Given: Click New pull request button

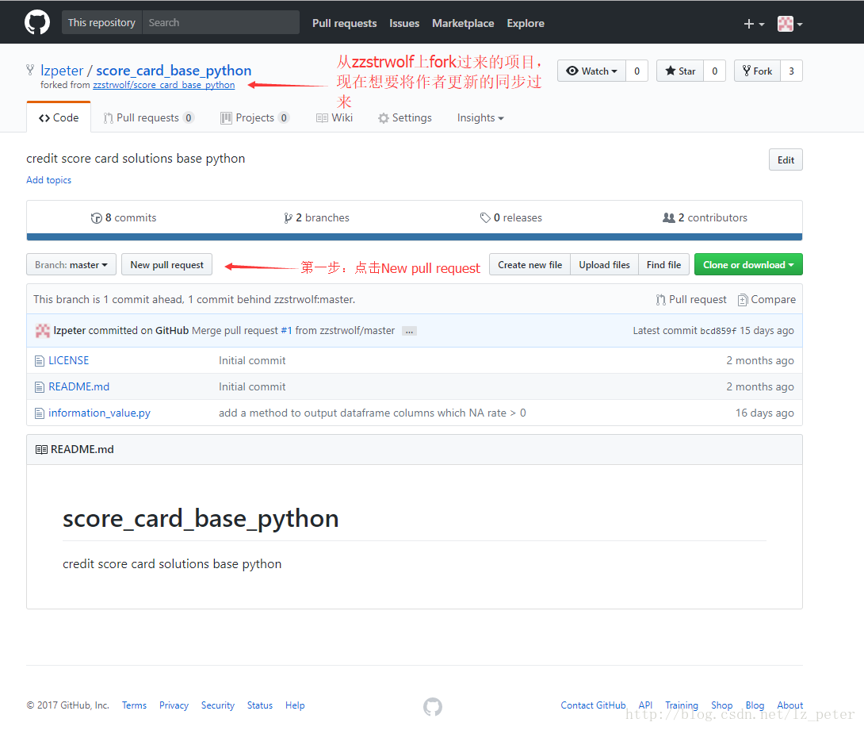Looking at the screenshot, I should [x=167, y=264].
